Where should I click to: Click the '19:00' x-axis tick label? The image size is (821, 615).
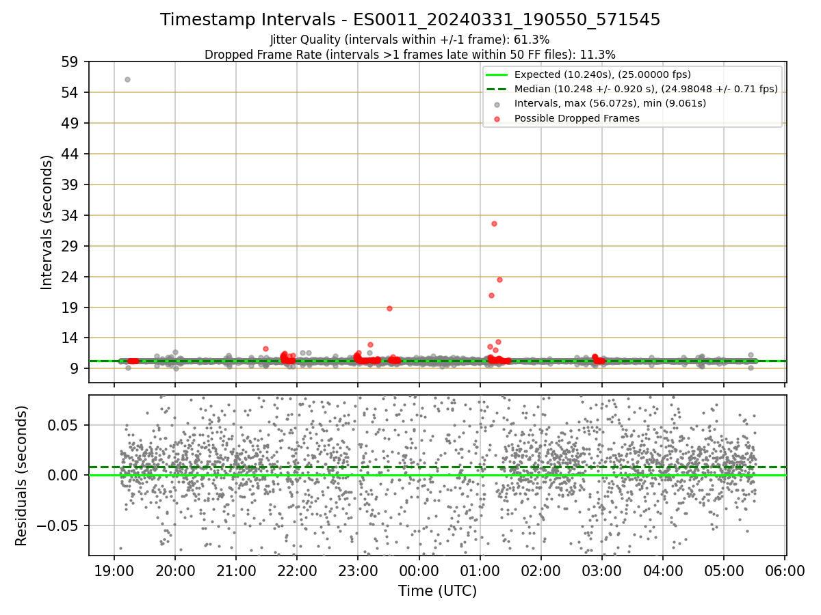[114, 571]
